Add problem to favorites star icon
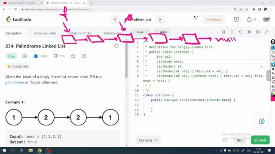This screenshot has height=154, width=275. click(x=73, y=56)
